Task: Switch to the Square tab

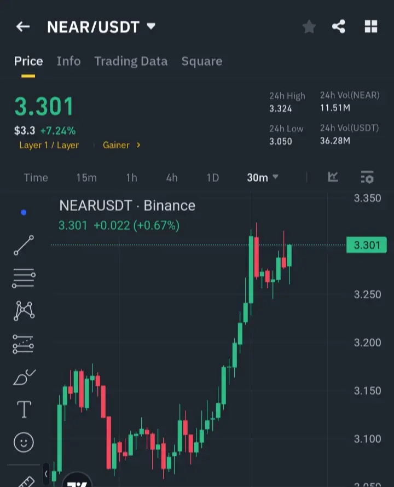Action: coord(202,61)
